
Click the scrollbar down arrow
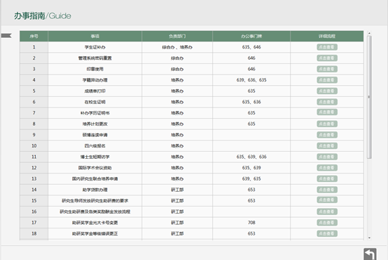click(x=369, y=238)
